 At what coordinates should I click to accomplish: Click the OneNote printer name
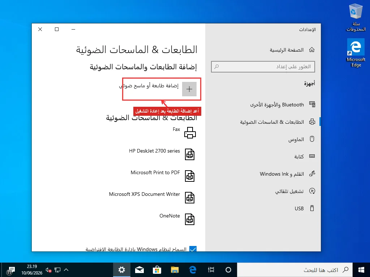click(x=170, y=216)
